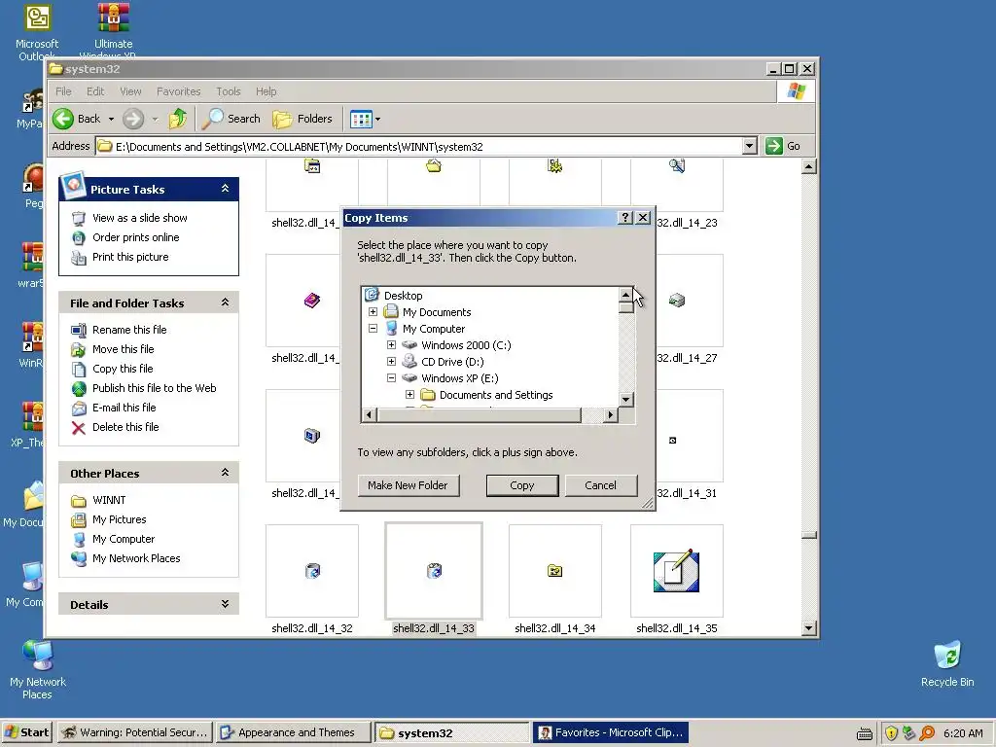Image resolution: width=996 pixels, height=747 pixels.
Task: Click the Copy Items help question mark
Action: (625, 218)
